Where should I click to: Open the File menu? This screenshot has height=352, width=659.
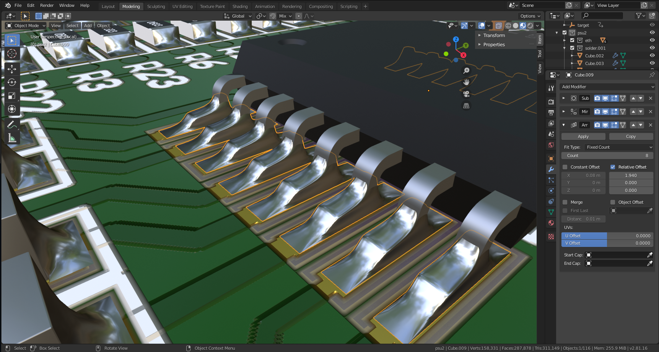coord(18,5)
